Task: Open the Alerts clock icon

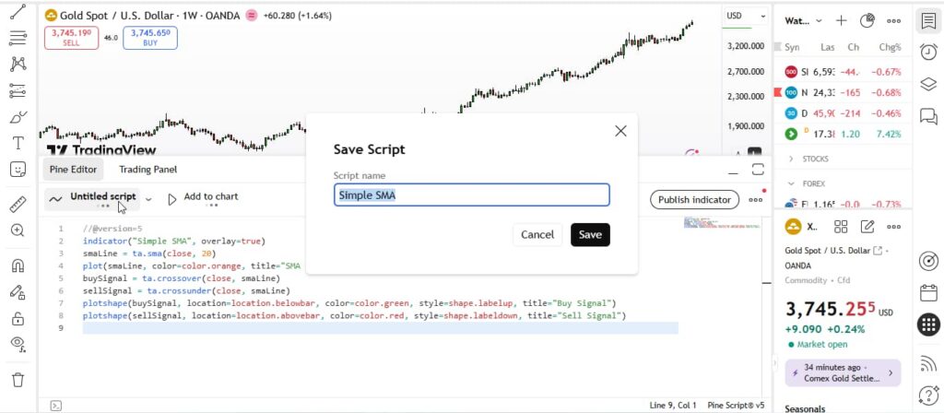Action: [x=928, y=53]
